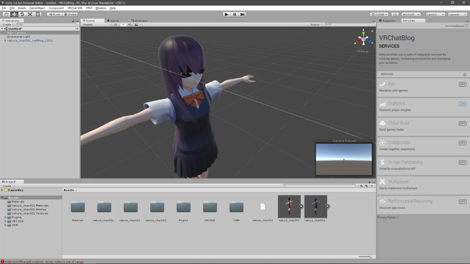Toggle the Collaborate service switch
The image size is (470, 264).
463,143
